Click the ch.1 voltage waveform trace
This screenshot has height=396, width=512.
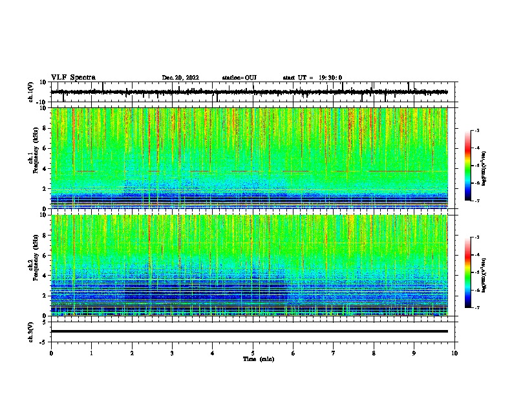[250, 92]
